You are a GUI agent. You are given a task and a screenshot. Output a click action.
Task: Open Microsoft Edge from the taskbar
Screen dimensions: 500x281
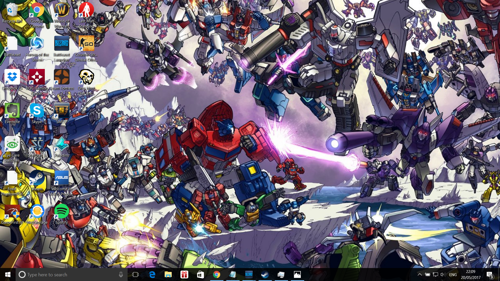152,274
